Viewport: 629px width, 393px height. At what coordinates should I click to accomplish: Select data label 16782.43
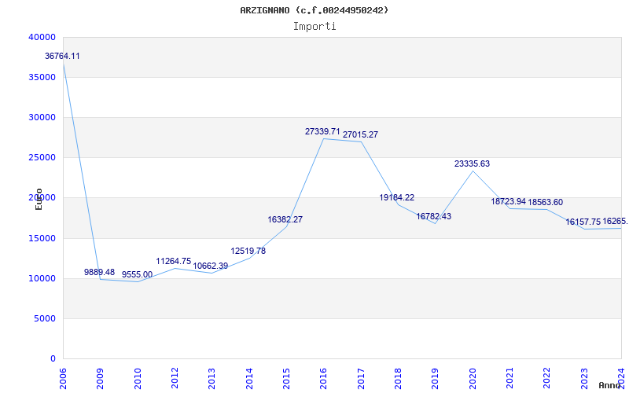[x=434, y=217]
